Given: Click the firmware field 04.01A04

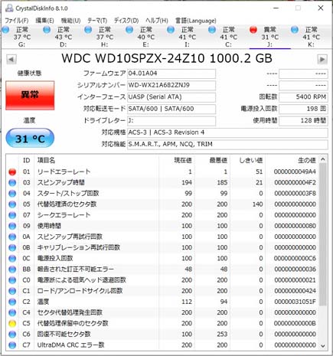Looking at the screenshot, I should pyautogui.click(x=171, y=73).
